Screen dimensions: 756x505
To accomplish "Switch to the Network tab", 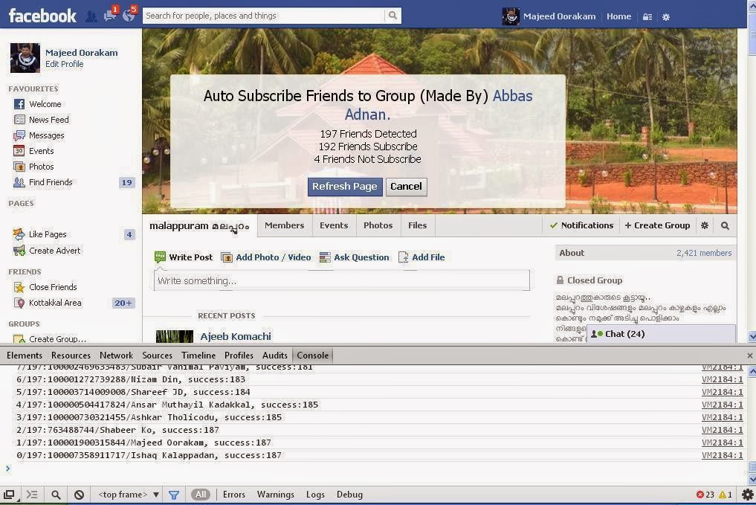I will (116, 356).
